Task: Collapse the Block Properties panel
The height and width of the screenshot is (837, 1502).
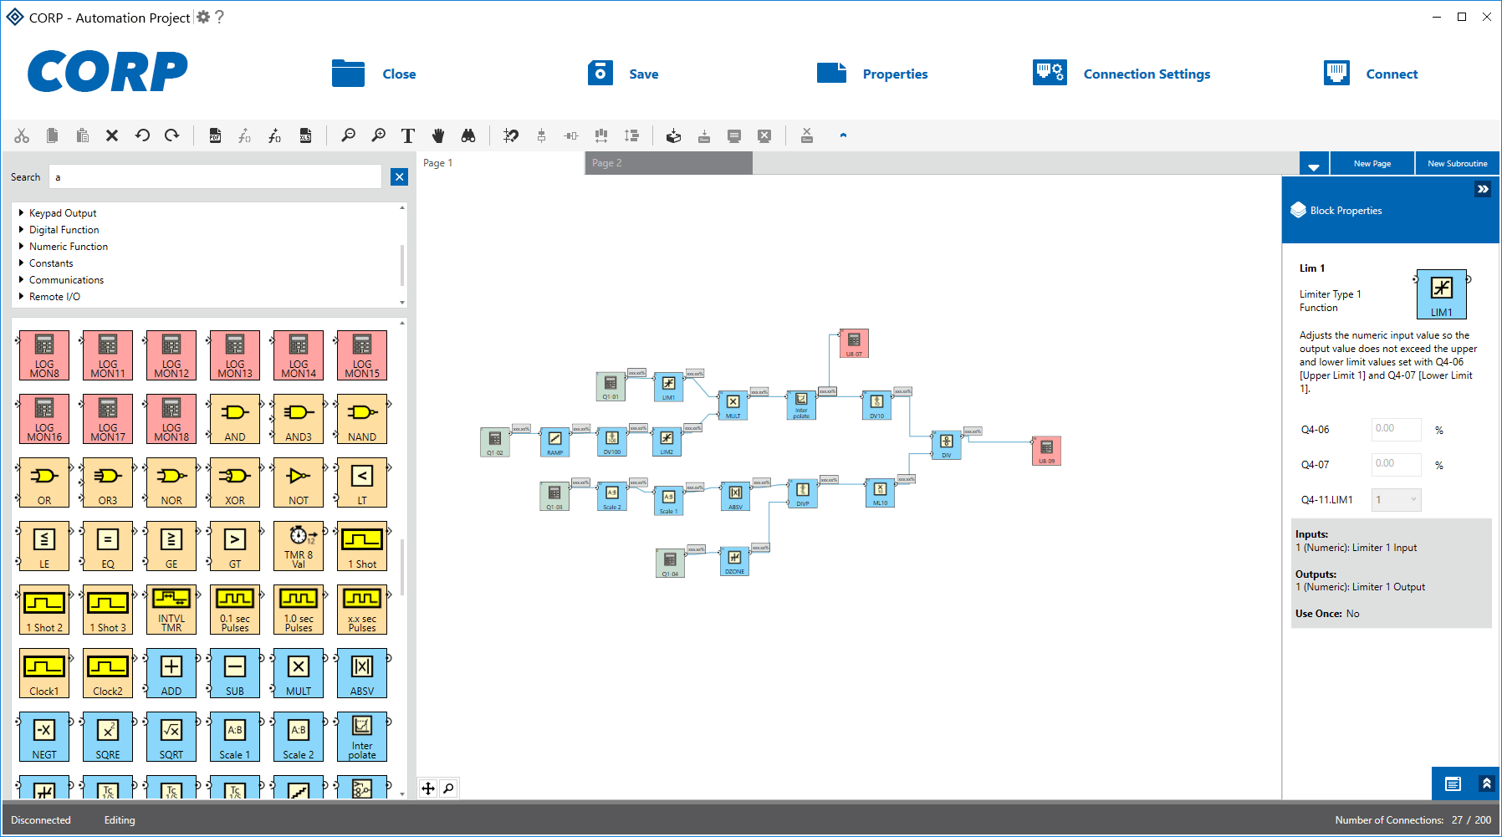Action: pos(1483,189)
